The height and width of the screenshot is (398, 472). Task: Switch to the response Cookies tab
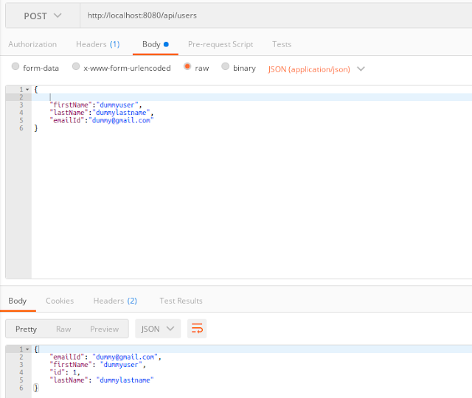60,301
